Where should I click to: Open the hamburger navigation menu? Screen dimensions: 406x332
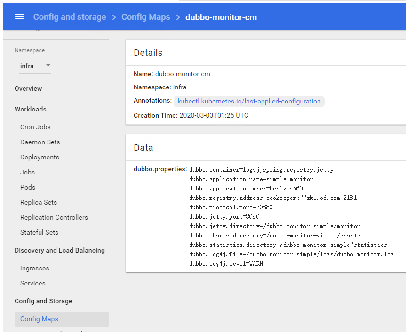19,17
